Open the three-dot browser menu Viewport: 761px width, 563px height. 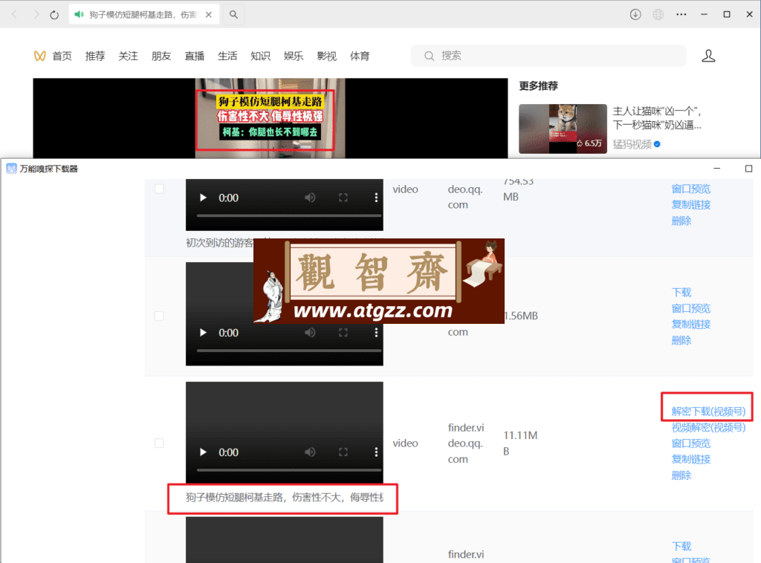pos(681,15)
